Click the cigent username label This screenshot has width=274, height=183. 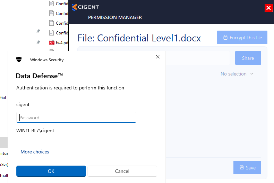[23, 105]
